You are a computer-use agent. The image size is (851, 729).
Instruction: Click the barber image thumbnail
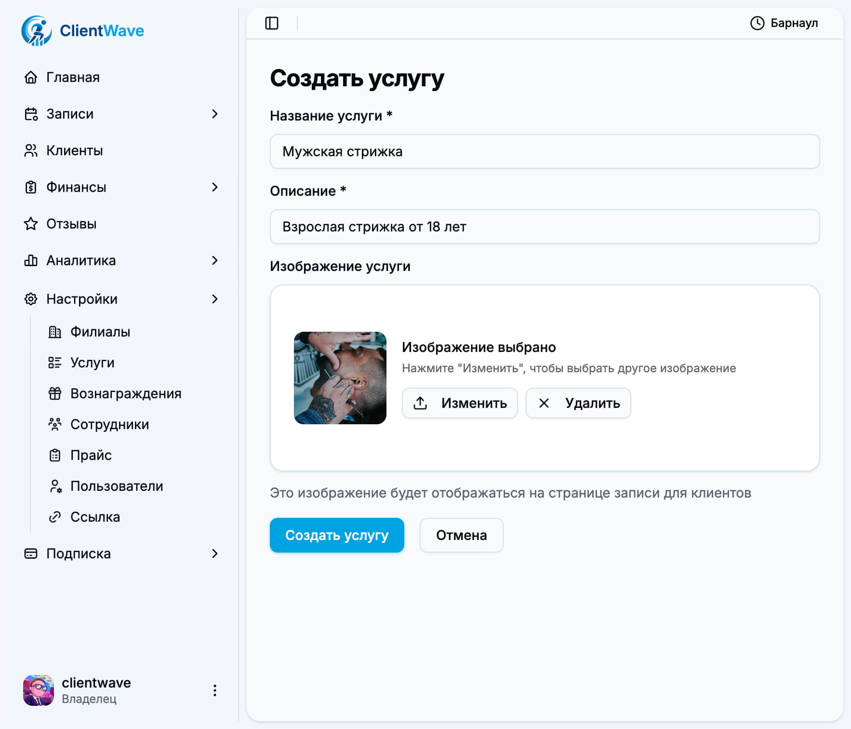tap(340, 379)
